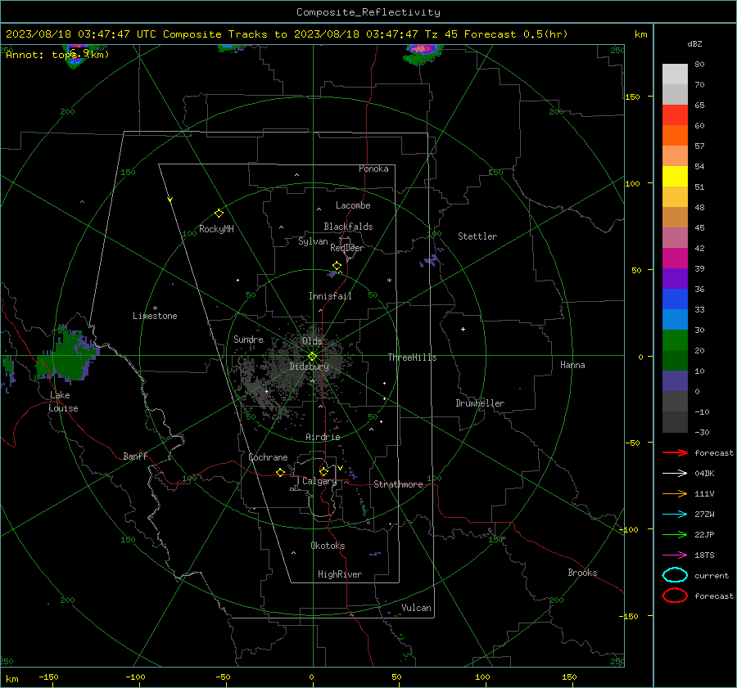Screen dimensions: 737x688
Task: Pick the light gray top dBZ swatch
Action: point(675,74)
